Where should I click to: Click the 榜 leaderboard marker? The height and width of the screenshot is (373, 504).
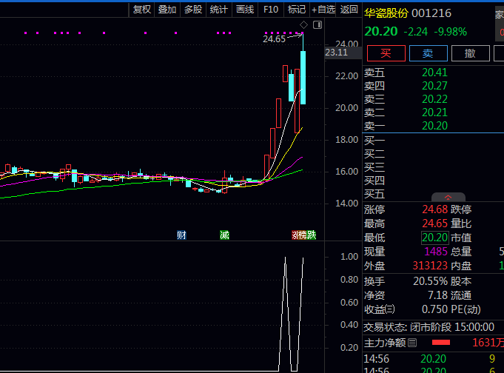(302, 235)
